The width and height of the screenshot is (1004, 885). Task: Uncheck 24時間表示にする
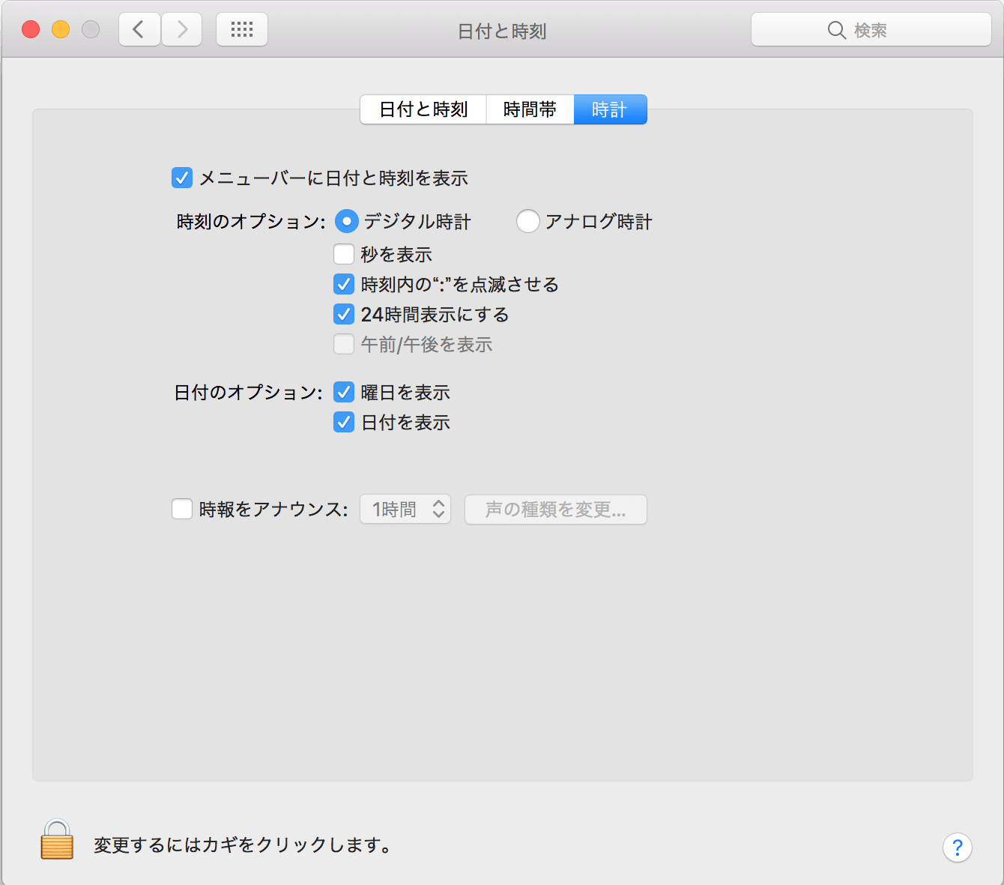point(343,314)
